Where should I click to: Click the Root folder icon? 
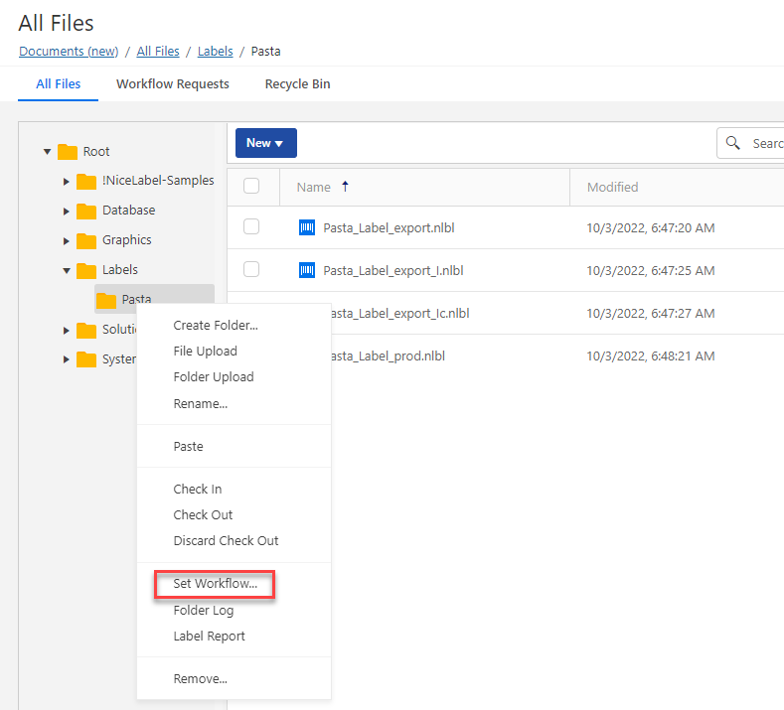pyautogui.click(x=68, y=152)
